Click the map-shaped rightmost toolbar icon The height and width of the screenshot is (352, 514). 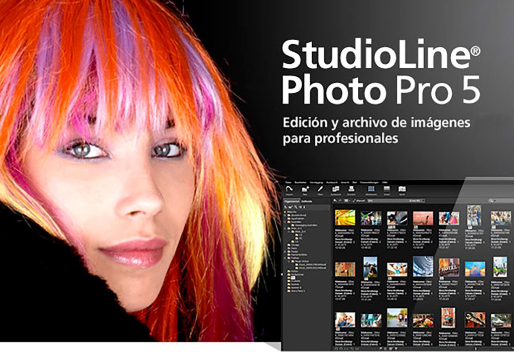pos(402,189)
